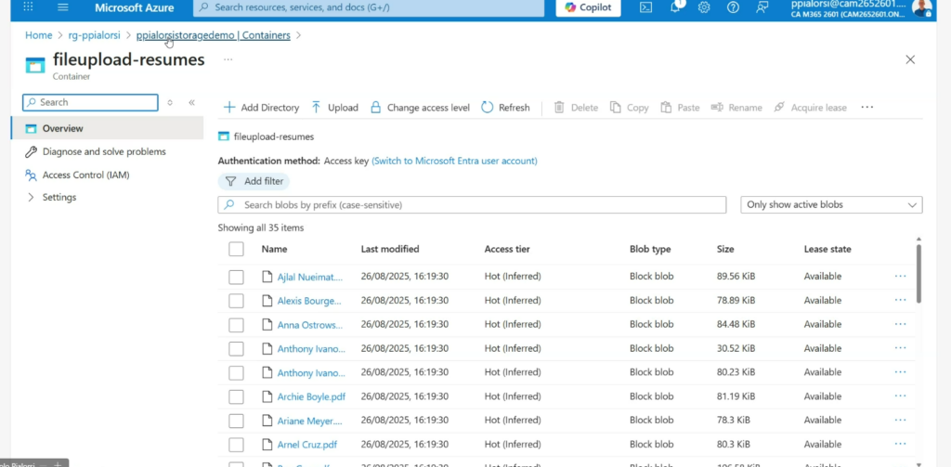
Task: Open Access Control (IAM) menu item
Action: click(85, 175)
